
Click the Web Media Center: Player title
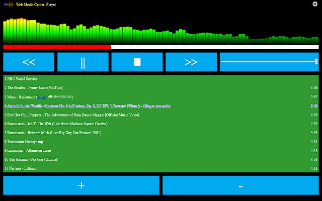click(x=36, y=5)
